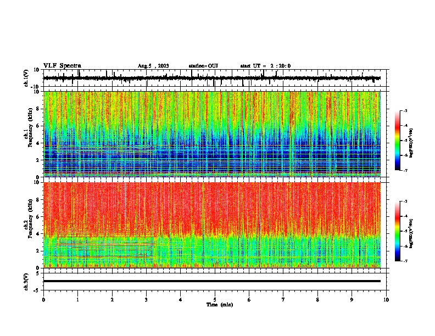Click the time axis tick label "10"
The width and height of the screenshot is (435, 336).
pyautogui.click(x=386, y=300)
